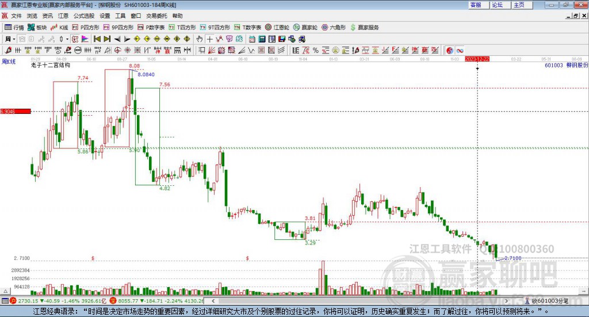The height and width of the screenshot is (317, 589).
Task: Click the 6.9046 red price label
Action: [16, 111]
